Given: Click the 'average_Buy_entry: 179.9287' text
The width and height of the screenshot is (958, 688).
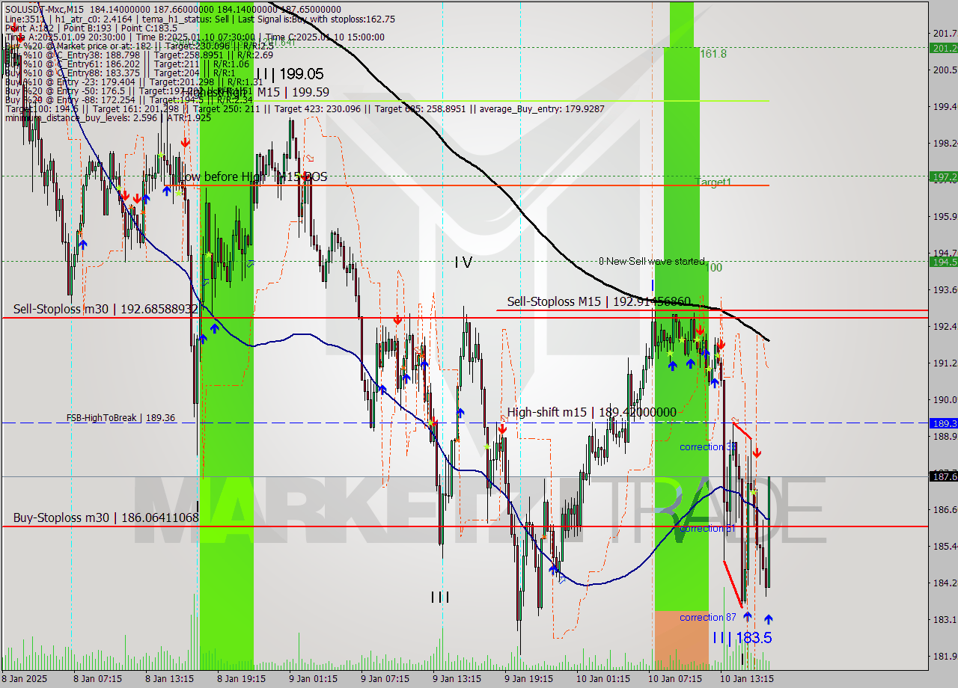Looking at the screenshot, I should coord(541,108).
